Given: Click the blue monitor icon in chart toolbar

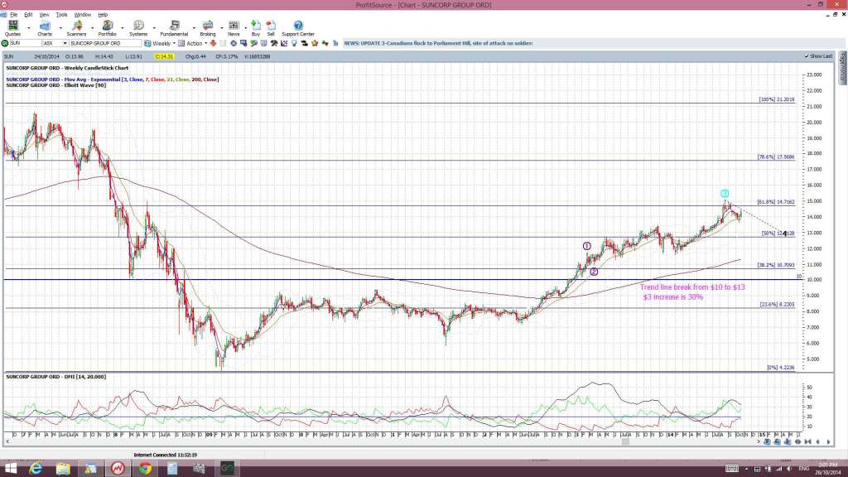Looking at the screenshot, I should pyautogui.click(x=243, y=43).
